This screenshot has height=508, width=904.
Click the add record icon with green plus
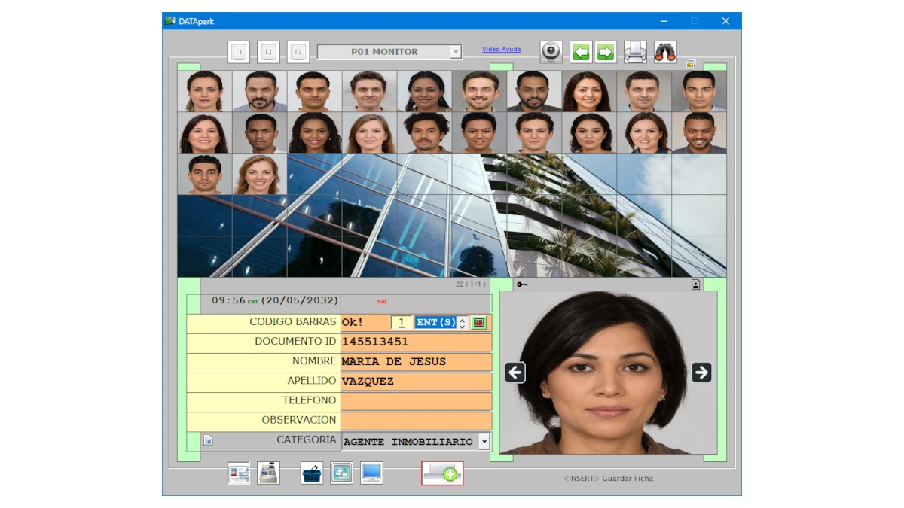[442, 473]
